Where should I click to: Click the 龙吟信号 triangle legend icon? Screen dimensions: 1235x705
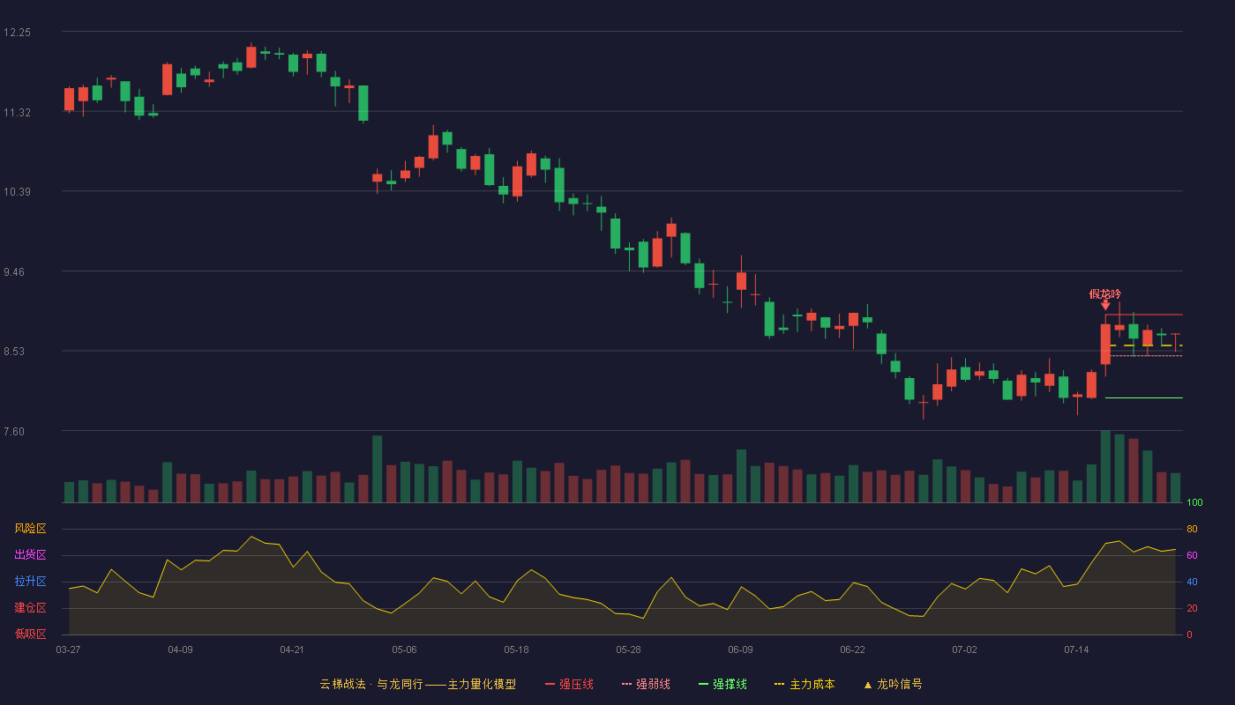pos(868,684)
